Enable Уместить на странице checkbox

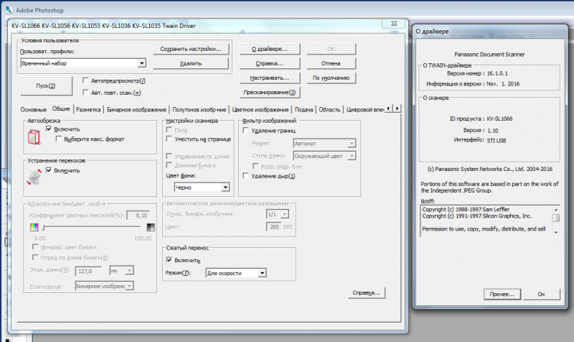click(169, 139)
